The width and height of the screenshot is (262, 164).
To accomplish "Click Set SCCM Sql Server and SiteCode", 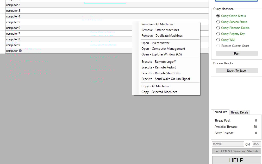I will (x=236, y=151).
